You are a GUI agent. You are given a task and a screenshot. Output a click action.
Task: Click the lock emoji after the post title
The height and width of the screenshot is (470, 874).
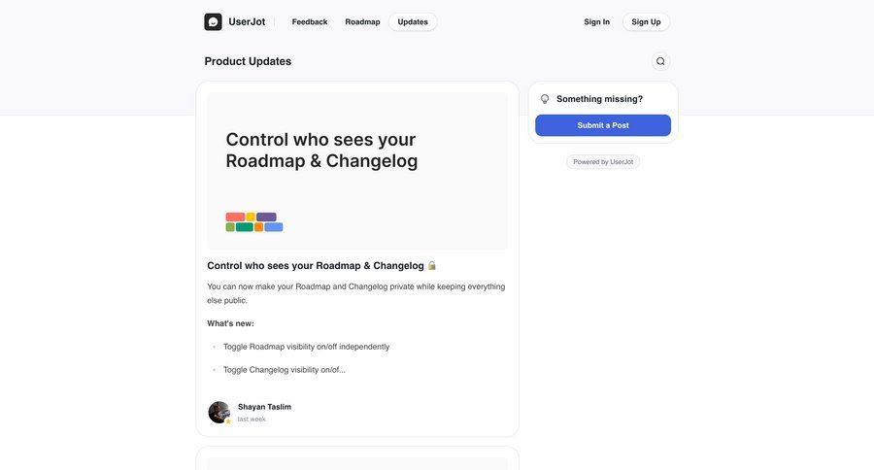[x=432, y=265]
